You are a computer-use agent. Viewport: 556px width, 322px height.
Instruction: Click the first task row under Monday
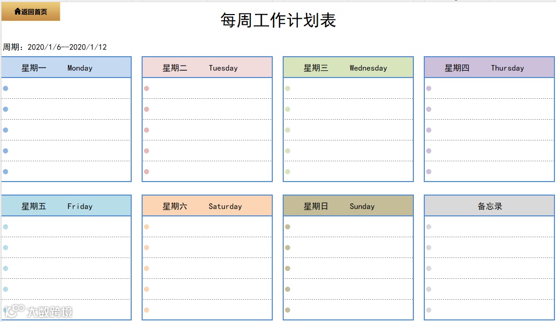tap(66, 88)
